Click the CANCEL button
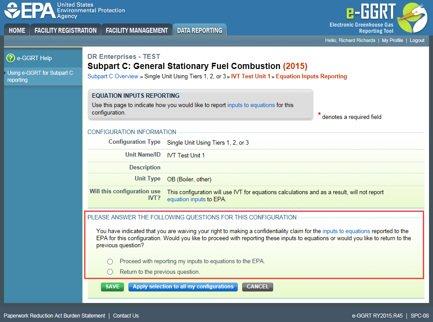The image size is (433, 322). click(x=258, y=287)
